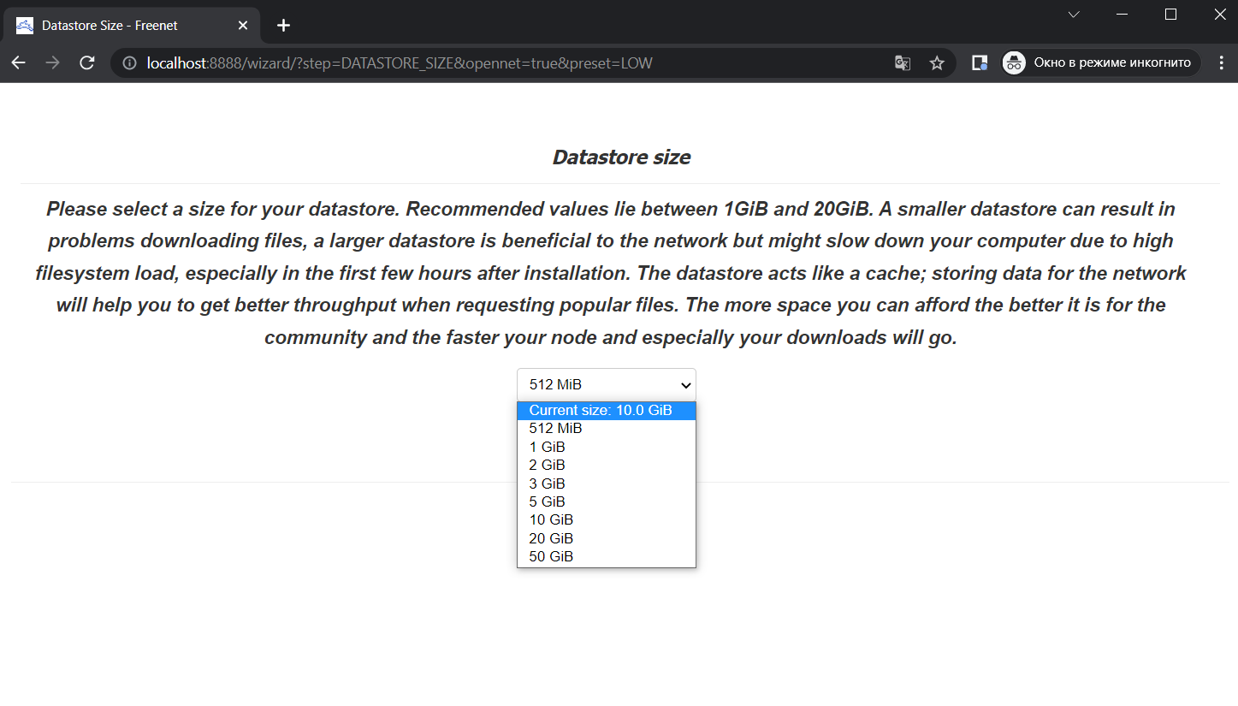
Task: Pick the 10 GiB datastore option
Action: [607, 520]
